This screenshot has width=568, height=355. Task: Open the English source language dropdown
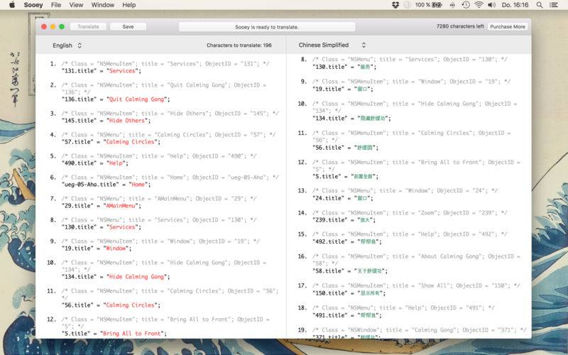click(x=67, y=45)
